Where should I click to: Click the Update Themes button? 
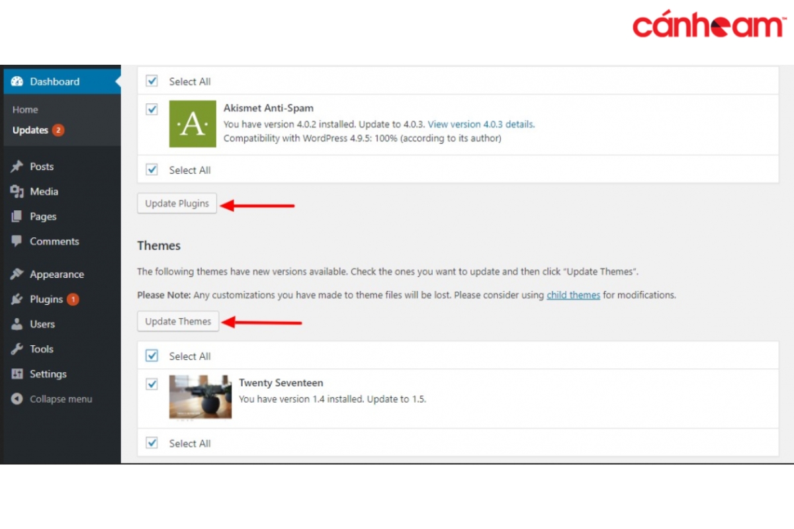coord(178,321)
